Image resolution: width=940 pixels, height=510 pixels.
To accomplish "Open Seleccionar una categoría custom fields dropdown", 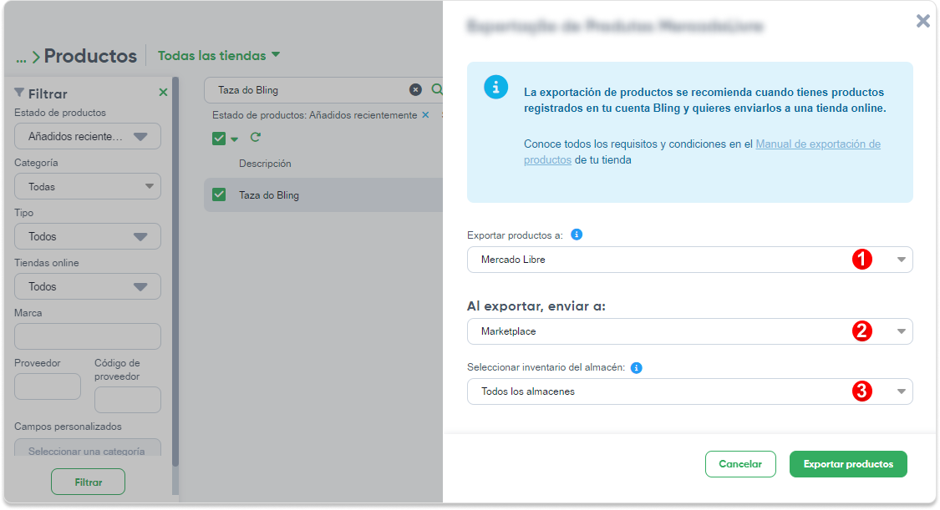I will [88, 447].
